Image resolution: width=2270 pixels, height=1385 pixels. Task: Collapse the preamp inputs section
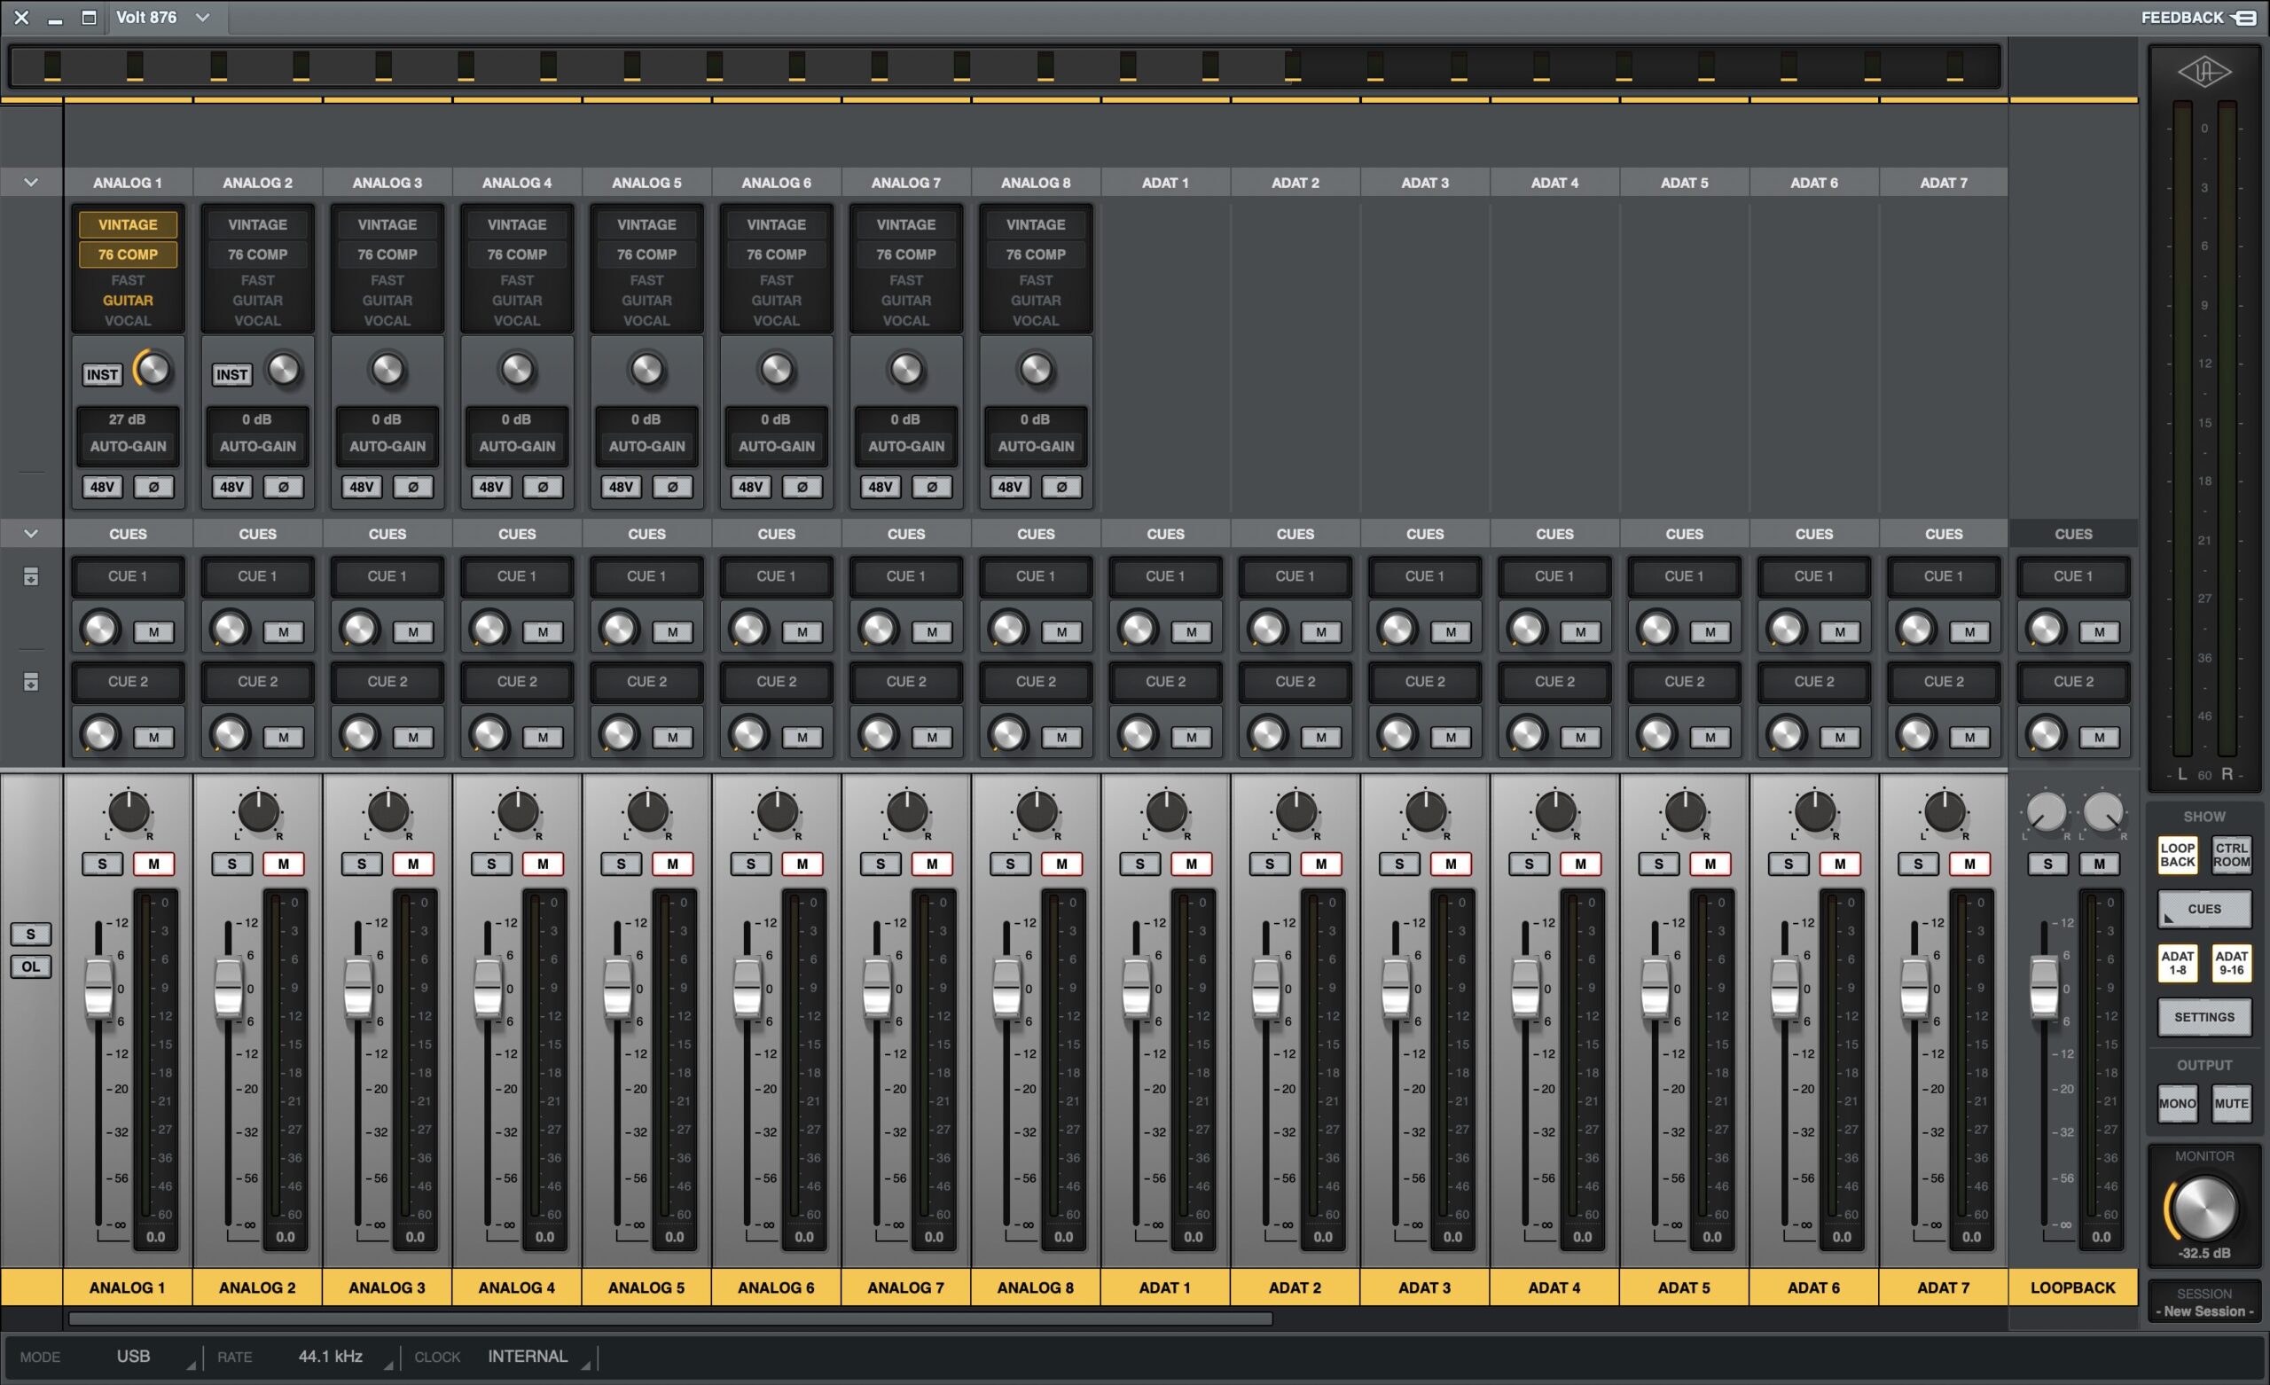click(30, 183)
